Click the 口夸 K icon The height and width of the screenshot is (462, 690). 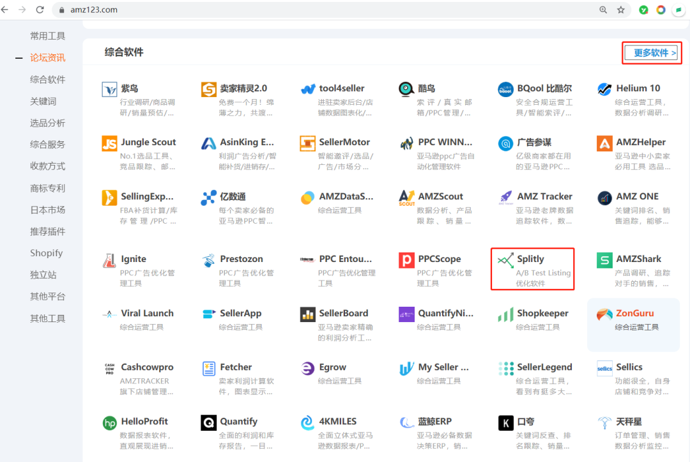point(505,423)
